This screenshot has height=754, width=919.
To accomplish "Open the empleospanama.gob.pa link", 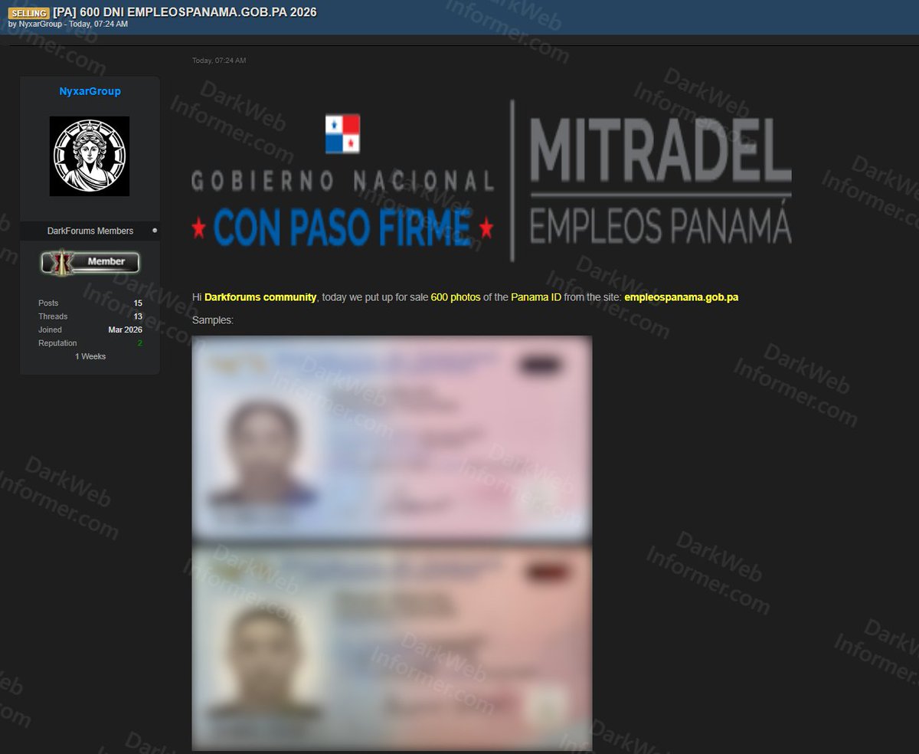I will click(682, 297).
